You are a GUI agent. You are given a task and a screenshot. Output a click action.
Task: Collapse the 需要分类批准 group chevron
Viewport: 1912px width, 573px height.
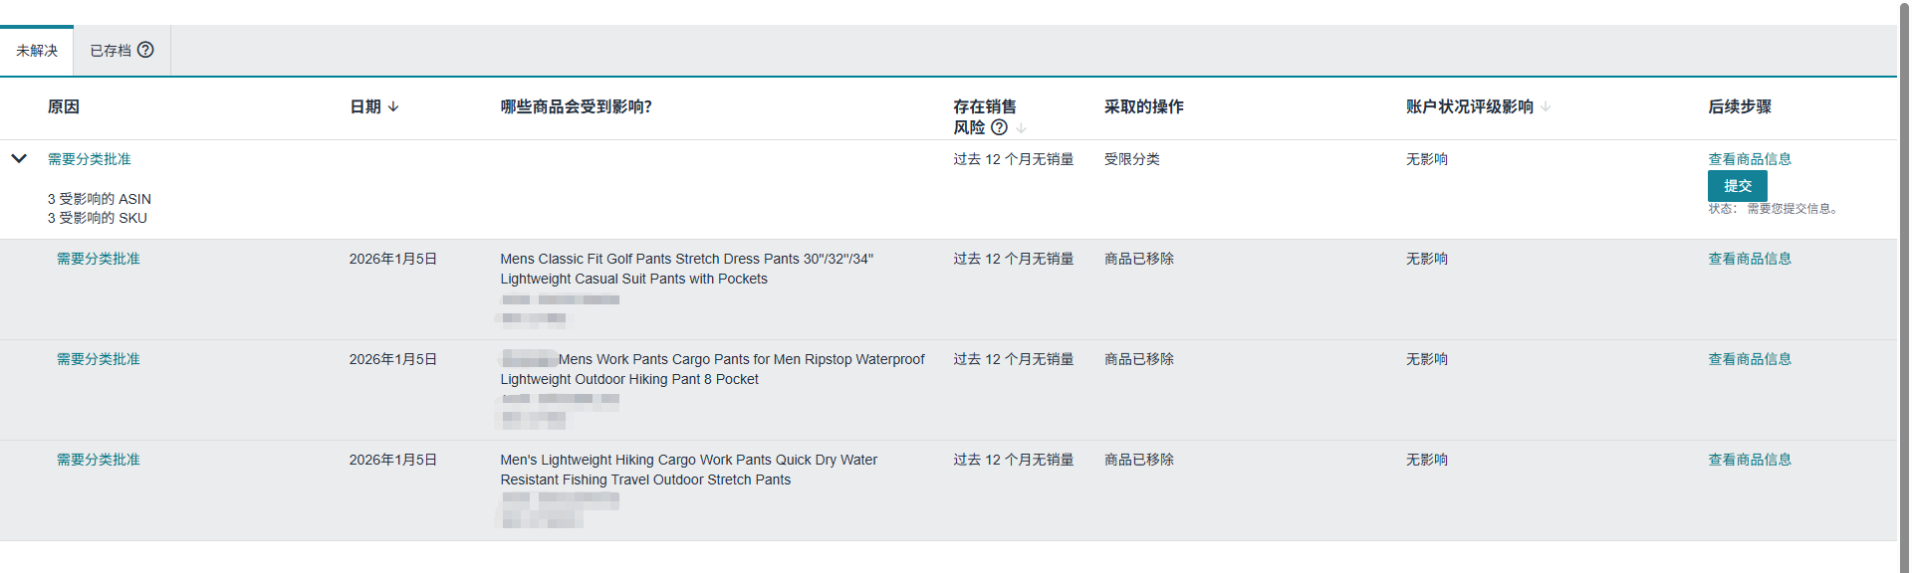[19, 158]
